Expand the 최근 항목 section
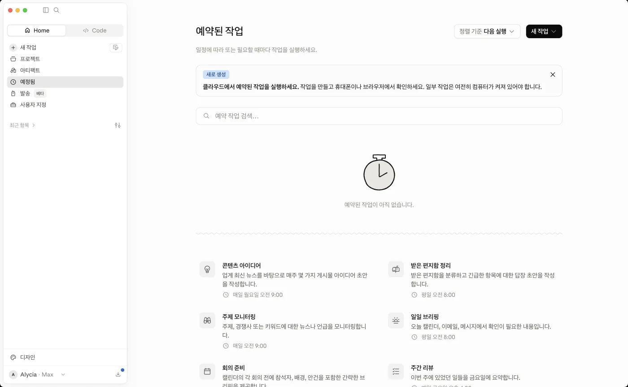Viewport: 628px width, 387px height. click(22, 125)
